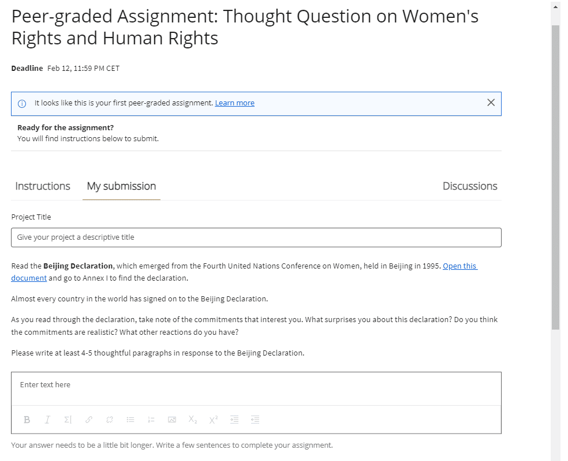Go to the Discussions tab
This screenshot has width=568, height=461.
coord(469,186)
